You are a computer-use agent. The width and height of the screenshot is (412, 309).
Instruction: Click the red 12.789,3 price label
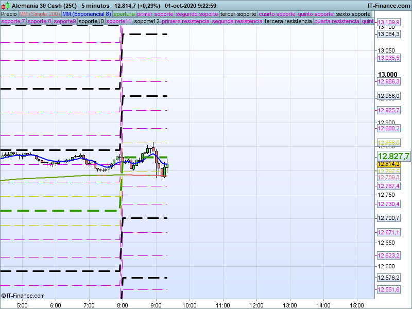click(389, 177)
